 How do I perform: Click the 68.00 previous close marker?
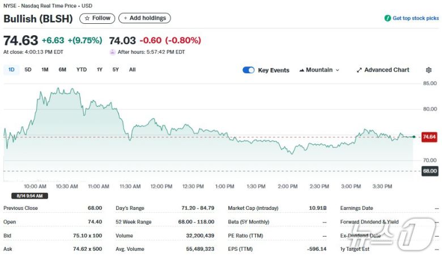[429, 171]
